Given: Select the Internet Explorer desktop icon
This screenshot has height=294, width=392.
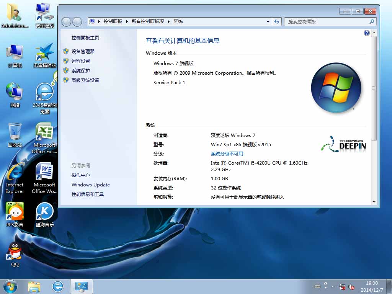Looking at the screenshot, I should [15, 178].
